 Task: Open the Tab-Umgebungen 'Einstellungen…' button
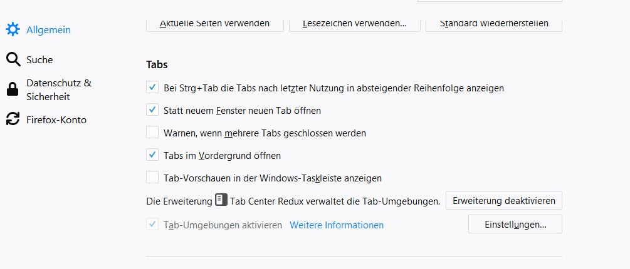[515, 224]
